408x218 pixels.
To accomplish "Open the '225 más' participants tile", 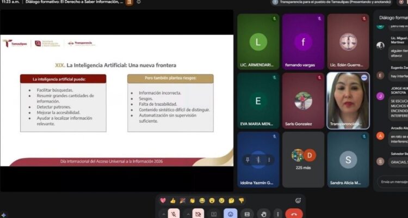I will click(304, 160).
